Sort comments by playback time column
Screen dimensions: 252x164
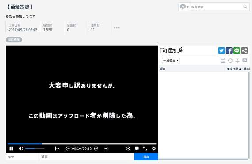(x=234, y=69)
